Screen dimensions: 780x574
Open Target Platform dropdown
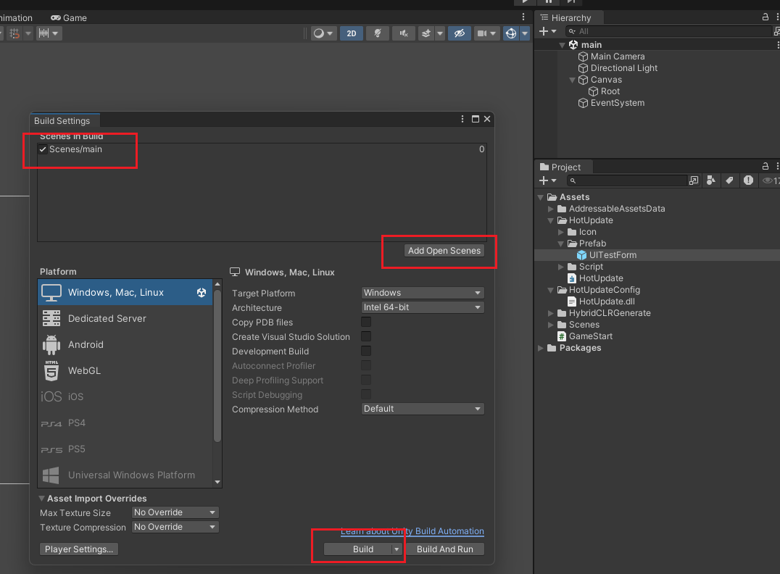tap(423, 293)
